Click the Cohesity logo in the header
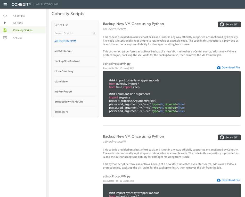Image resolution: width=245 pixels, height=197 pixels. click(21, 4)
